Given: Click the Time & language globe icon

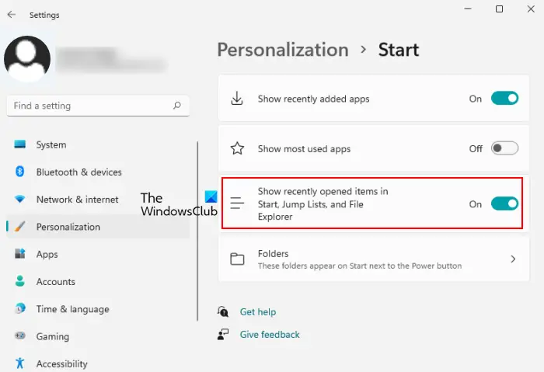Looking at the screenshot, I should click(20, 309).
